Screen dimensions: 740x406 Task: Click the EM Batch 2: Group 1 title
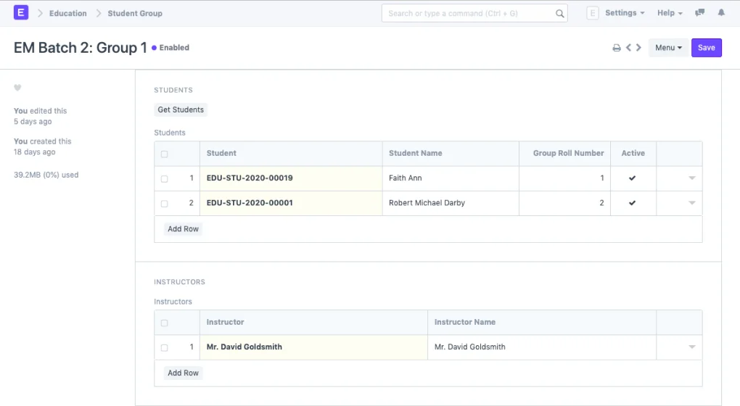[x=81, y=48]
